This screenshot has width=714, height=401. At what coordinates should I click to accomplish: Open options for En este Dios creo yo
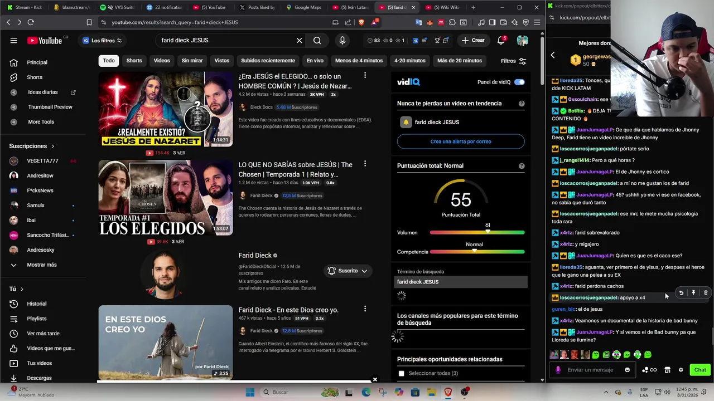pos(365,309)
